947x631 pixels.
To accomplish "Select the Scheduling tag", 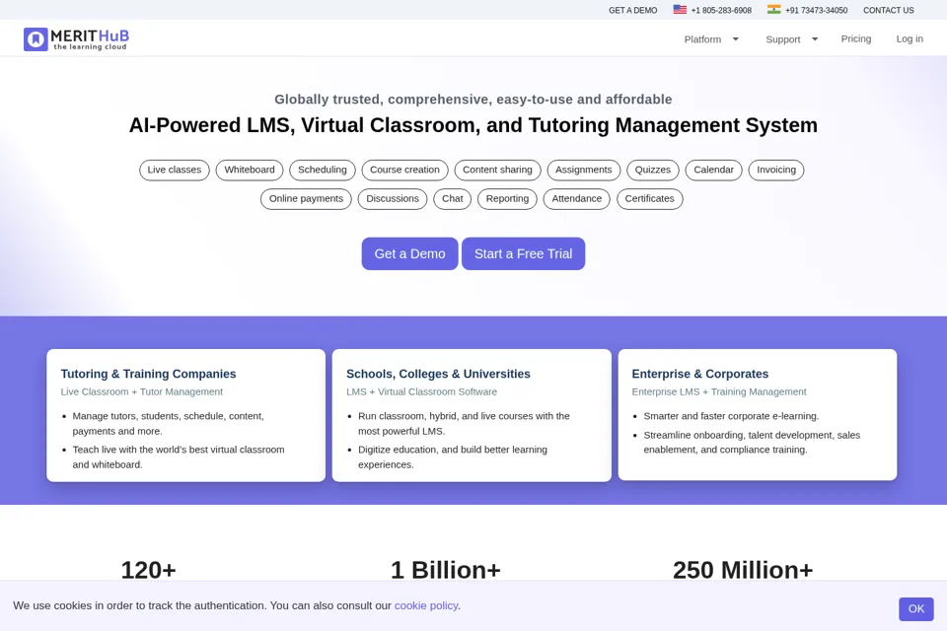I will point(323,171).
